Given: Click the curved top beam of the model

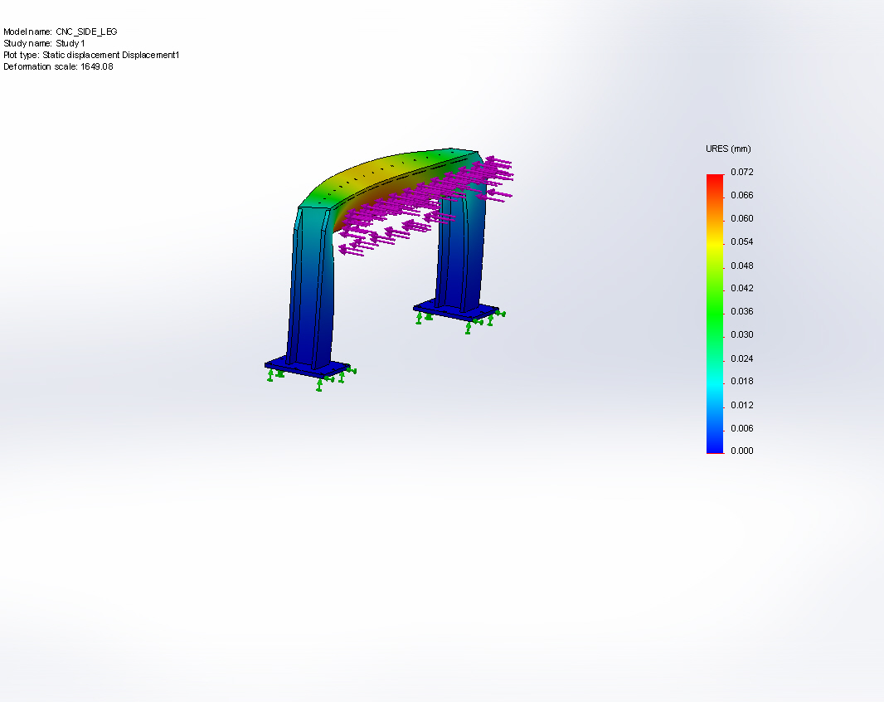Looking at the screenshot, I should tap(390, 168).
